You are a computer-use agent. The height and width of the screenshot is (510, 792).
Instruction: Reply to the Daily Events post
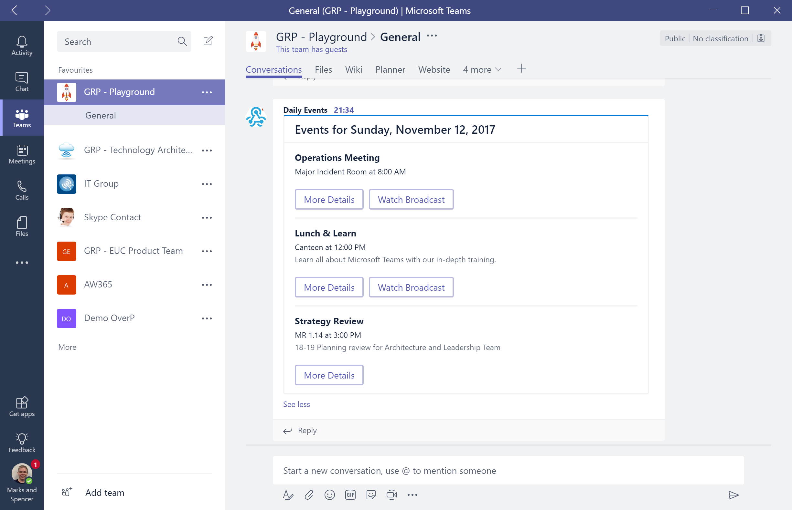pos(300,430)
